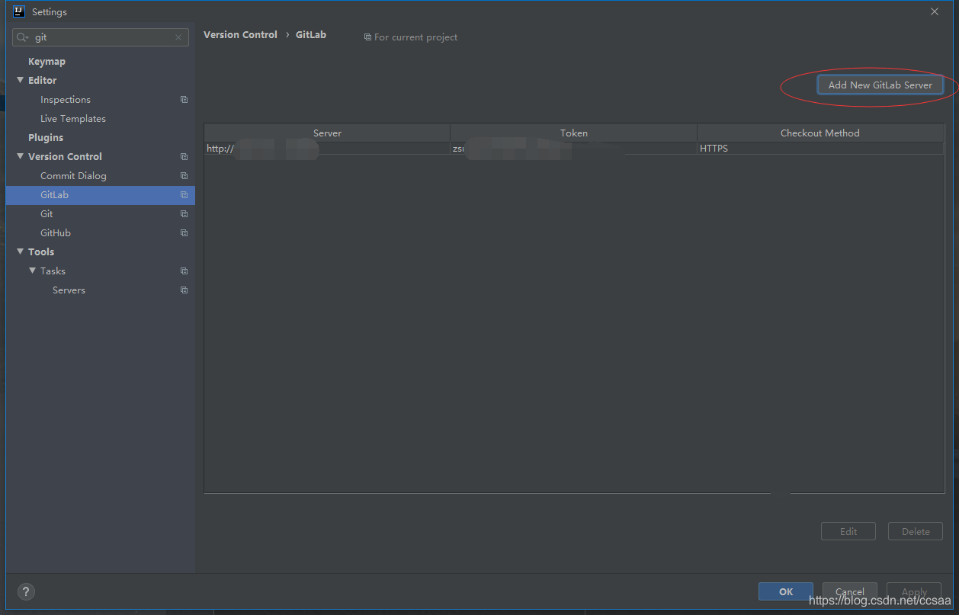The height and width of the screenshot is (615, 959).
Task: Open the GitHub settings page
Action: click(56, 232)
